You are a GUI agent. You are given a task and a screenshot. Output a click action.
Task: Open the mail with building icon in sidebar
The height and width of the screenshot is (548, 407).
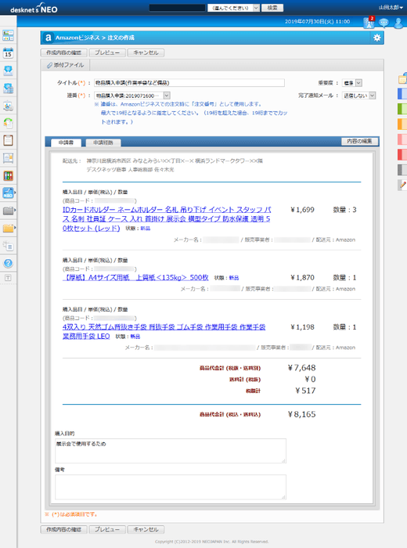(8, 88)
